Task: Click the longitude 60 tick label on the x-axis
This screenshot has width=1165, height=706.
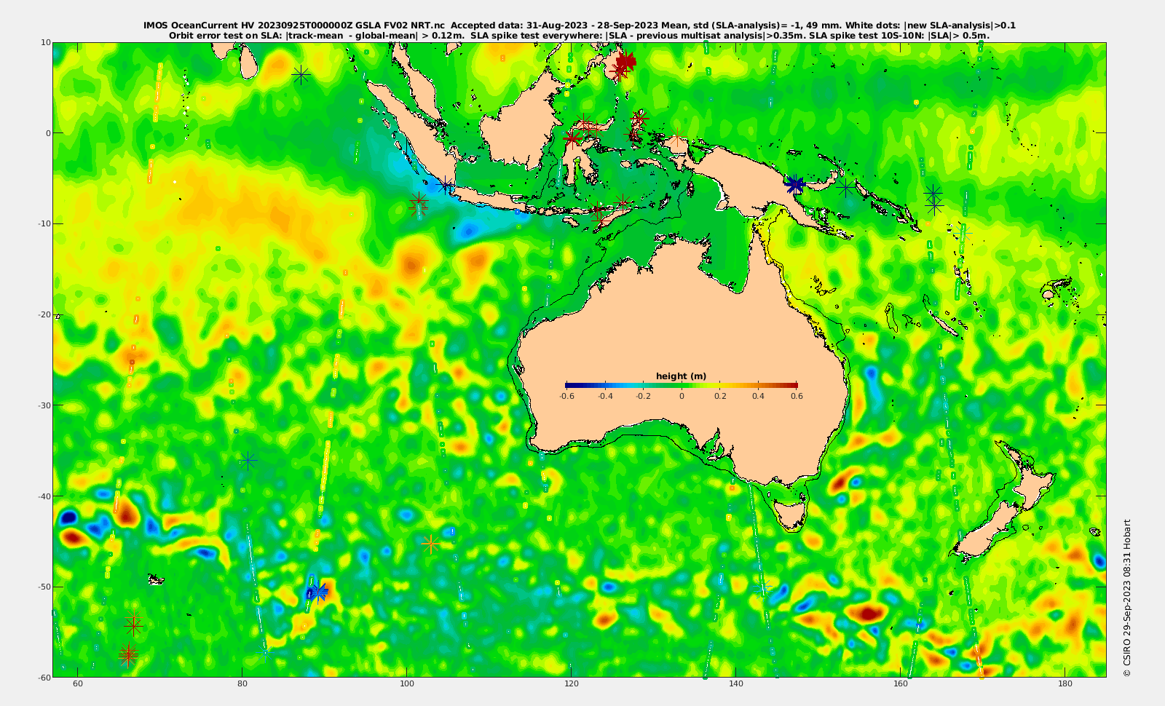Action: [x=78, y=683]
